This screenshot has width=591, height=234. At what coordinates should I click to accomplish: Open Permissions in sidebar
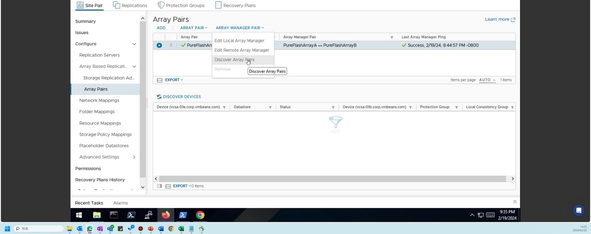click(88, 168)
